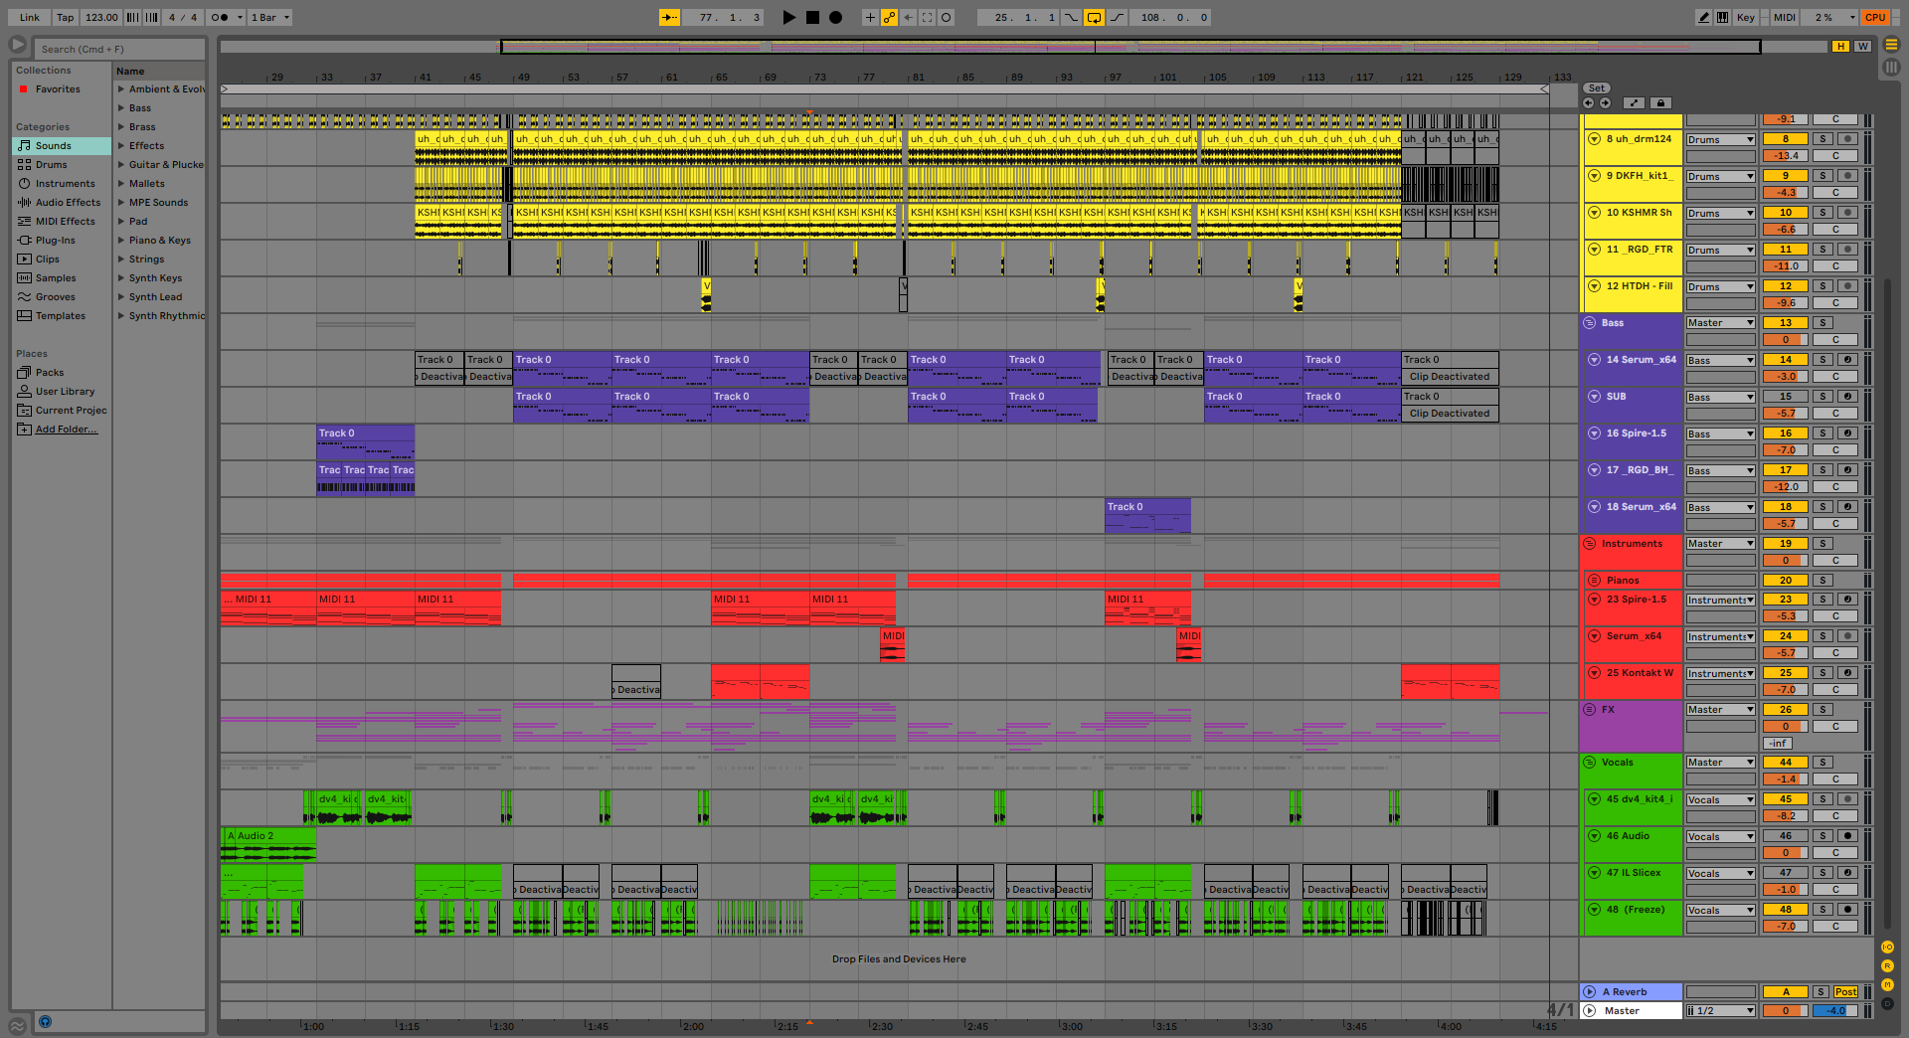
Task: Toggle Post on the A Reverb return
Action: [1846, 992]
